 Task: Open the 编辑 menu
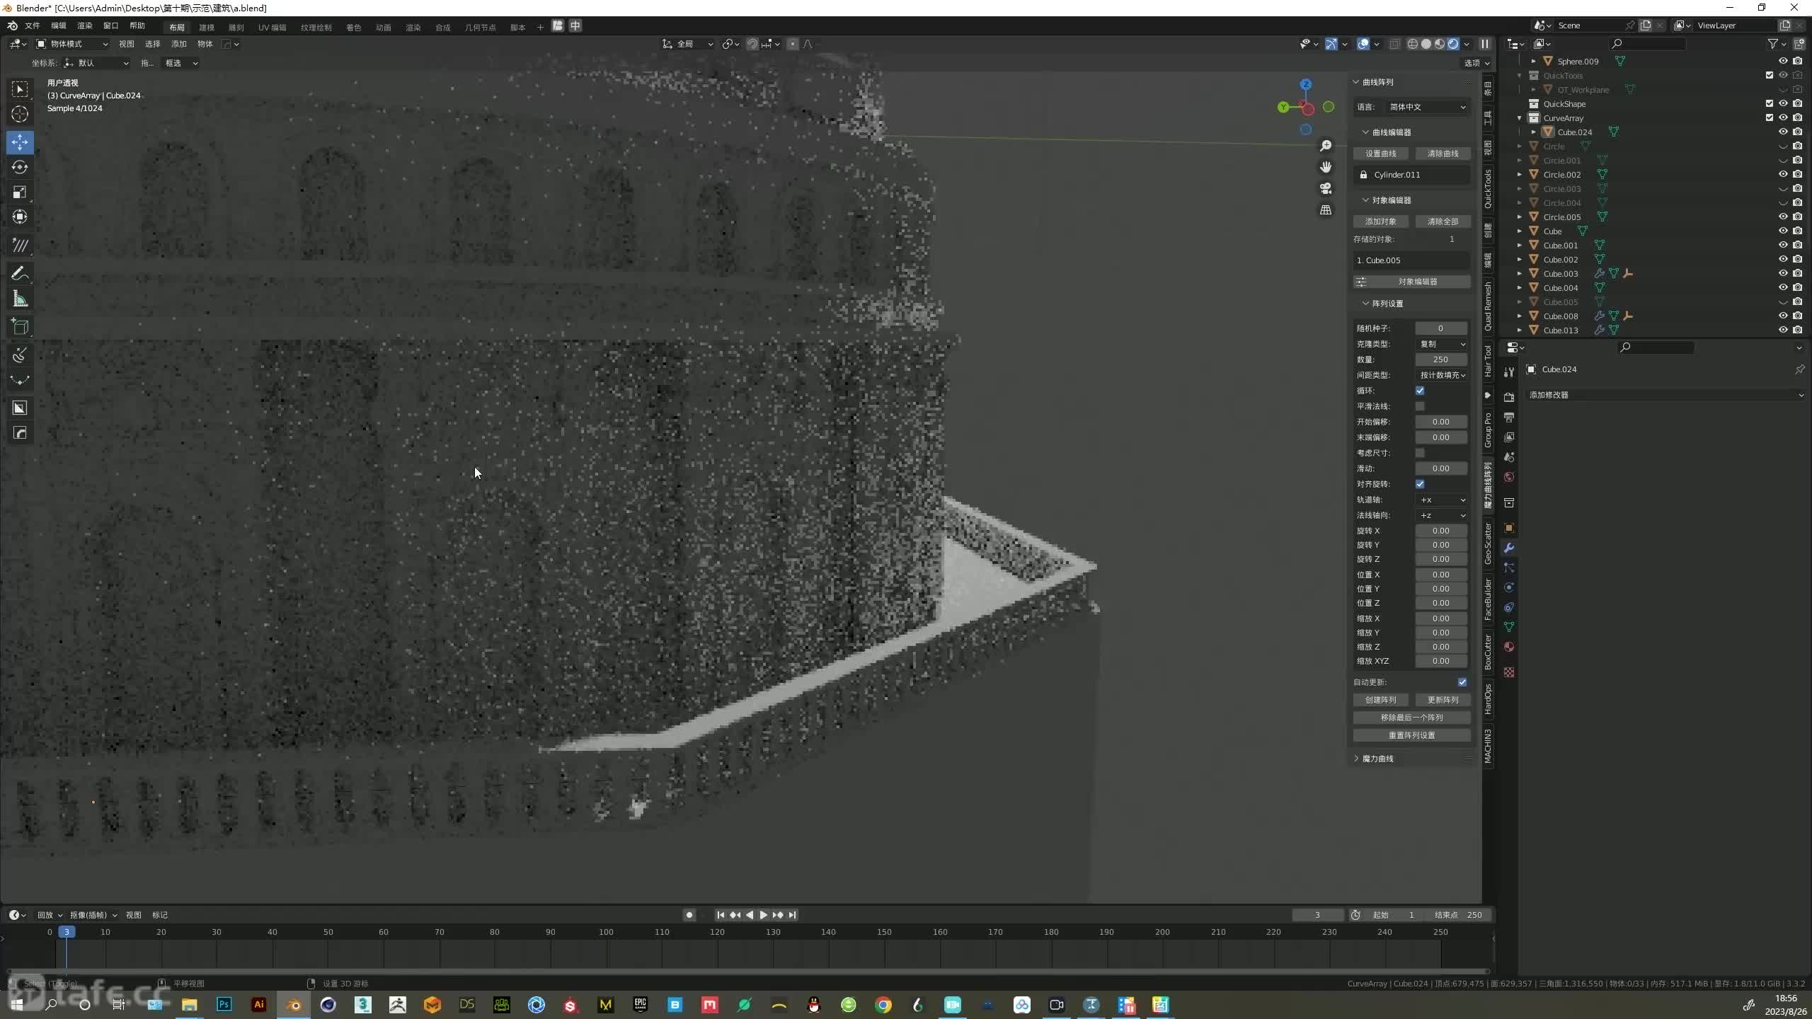click(x=58, y=26)
